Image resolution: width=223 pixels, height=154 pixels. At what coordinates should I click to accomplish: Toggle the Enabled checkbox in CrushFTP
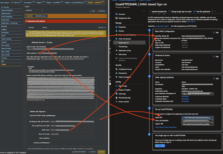point(26,27)
